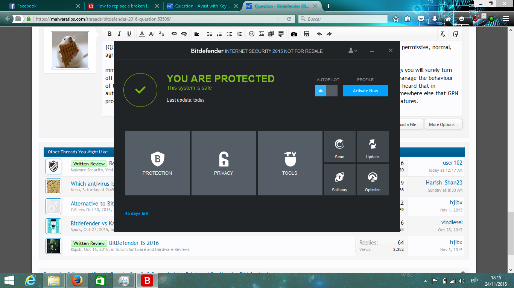Remove link using the unlink icon
The image size is (514, 288).
(x=184, y=34)
